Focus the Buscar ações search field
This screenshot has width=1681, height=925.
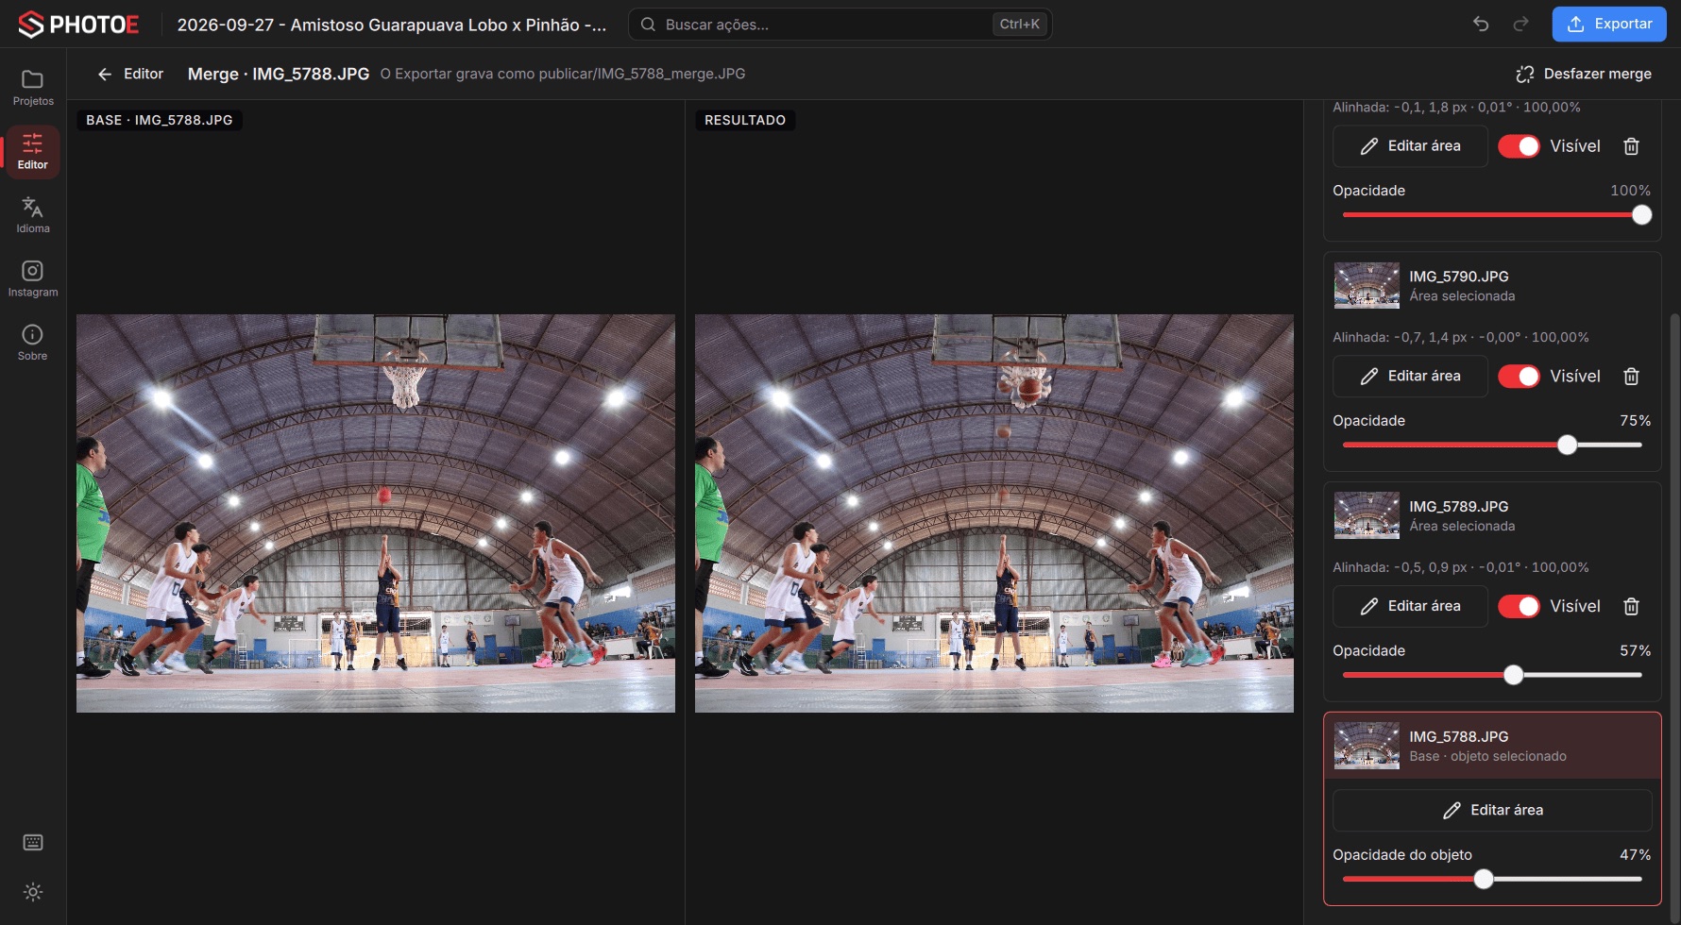(x=840, y=25)
